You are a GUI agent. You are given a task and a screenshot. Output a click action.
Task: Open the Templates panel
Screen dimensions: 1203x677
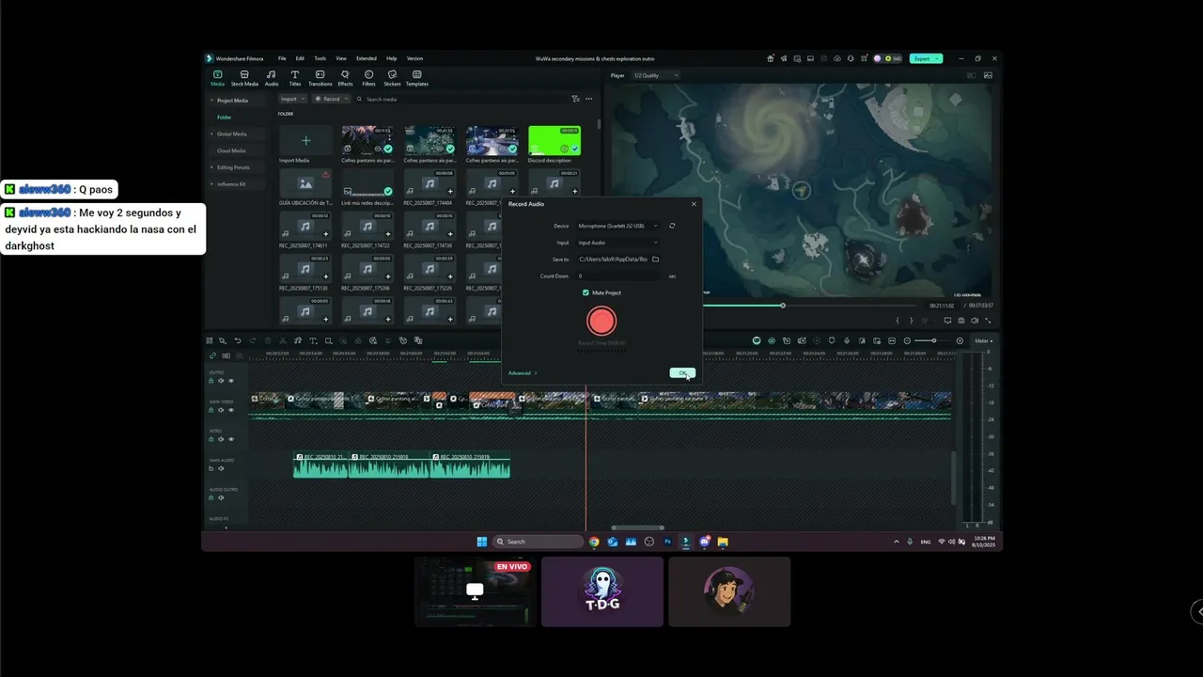(416, 78)
